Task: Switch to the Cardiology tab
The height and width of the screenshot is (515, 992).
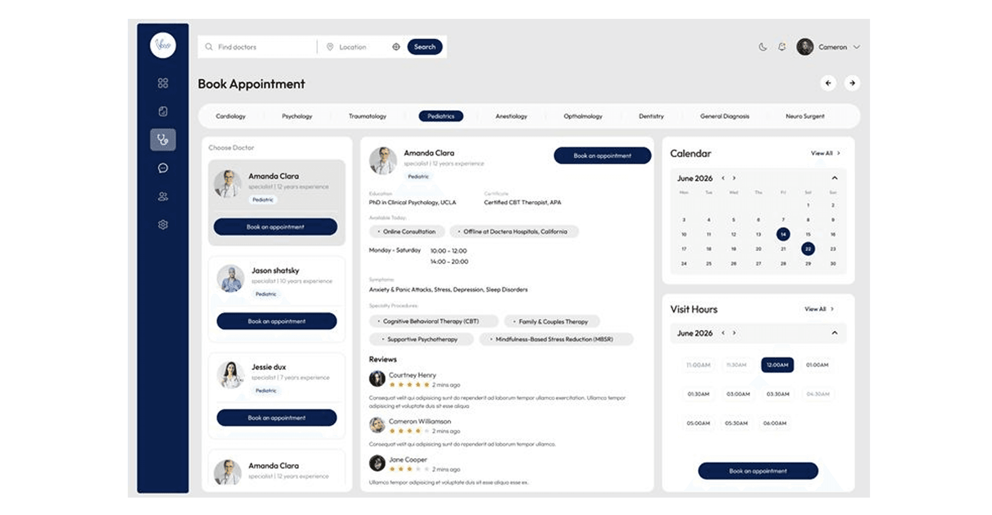Action: point(230,116)
